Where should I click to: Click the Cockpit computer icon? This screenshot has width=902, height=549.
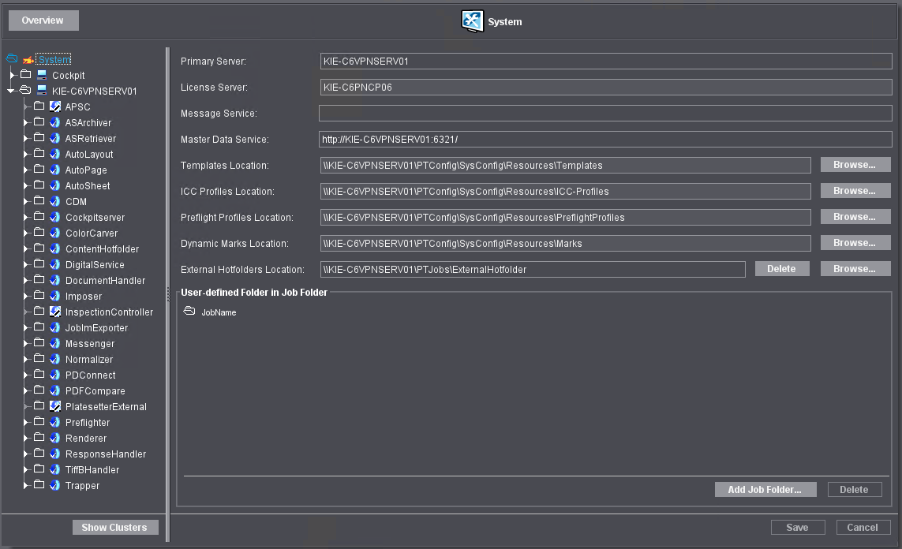42,75
